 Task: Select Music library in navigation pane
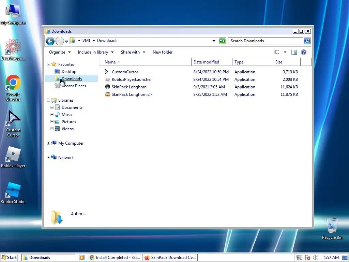pyautogui.click(x=67, y=115)
